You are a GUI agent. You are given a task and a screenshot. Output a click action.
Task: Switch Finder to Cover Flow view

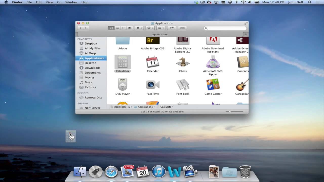point(130,28)
